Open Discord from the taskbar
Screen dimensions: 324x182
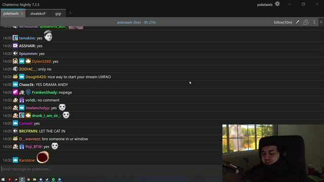click(x=41, y=179)
